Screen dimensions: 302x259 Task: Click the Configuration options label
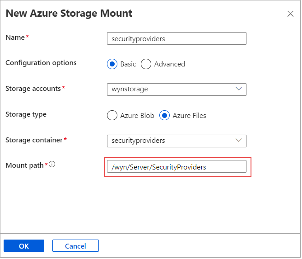click(41, 63)
